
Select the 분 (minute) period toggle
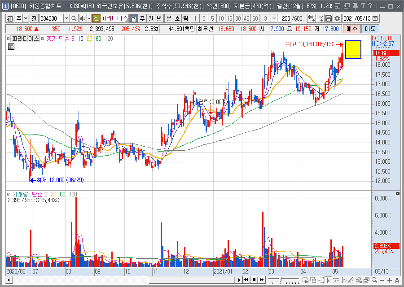(169, 18)
